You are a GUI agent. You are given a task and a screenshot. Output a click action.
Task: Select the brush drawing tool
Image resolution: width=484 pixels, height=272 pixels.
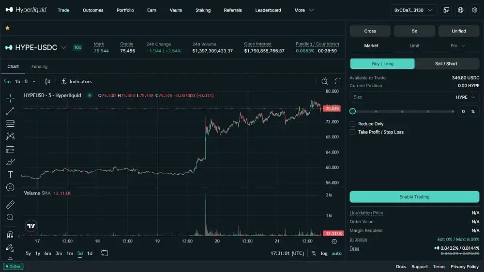tap(10, 162)
